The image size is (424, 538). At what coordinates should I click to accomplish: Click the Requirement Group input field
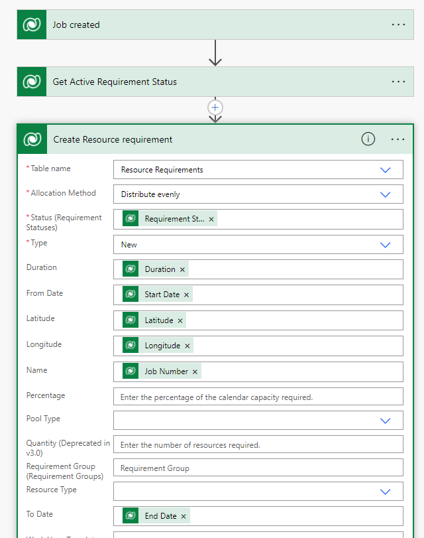[x=258, y=468]
